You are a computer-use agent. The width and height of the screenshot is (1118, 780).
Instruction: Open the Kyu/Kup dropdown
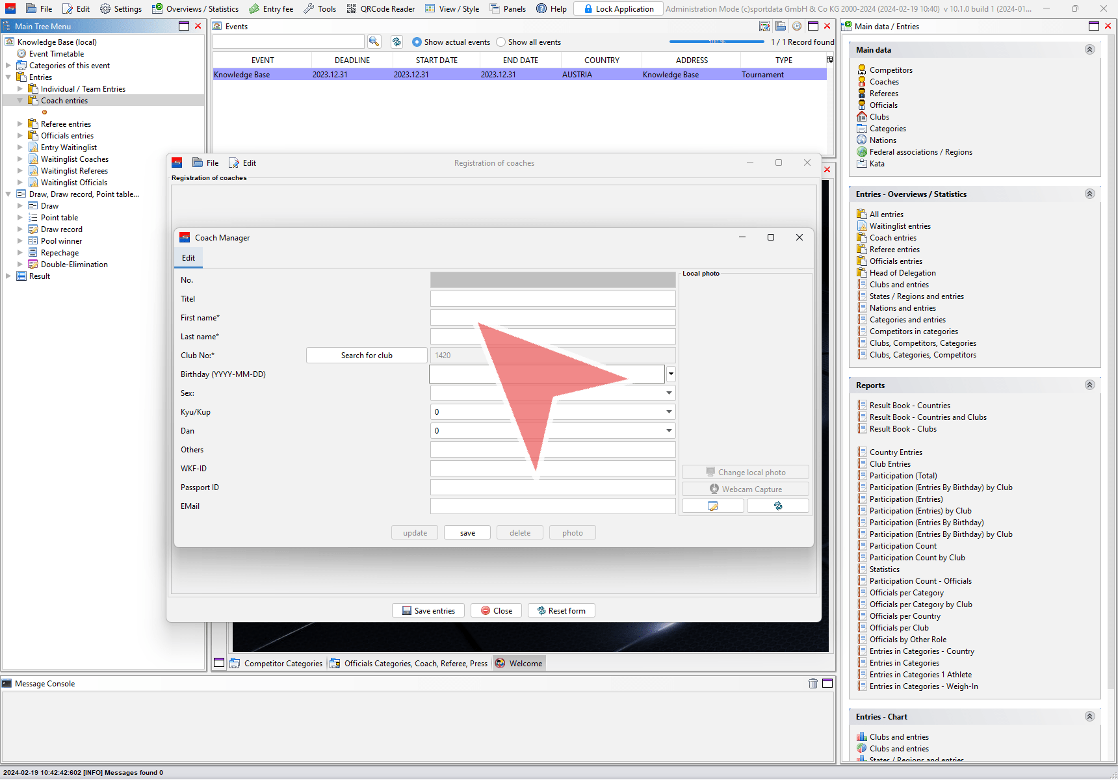[x=669, y=412]
